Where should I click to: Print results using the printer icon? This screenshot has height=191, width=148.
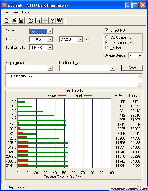[x=31, y=20]
